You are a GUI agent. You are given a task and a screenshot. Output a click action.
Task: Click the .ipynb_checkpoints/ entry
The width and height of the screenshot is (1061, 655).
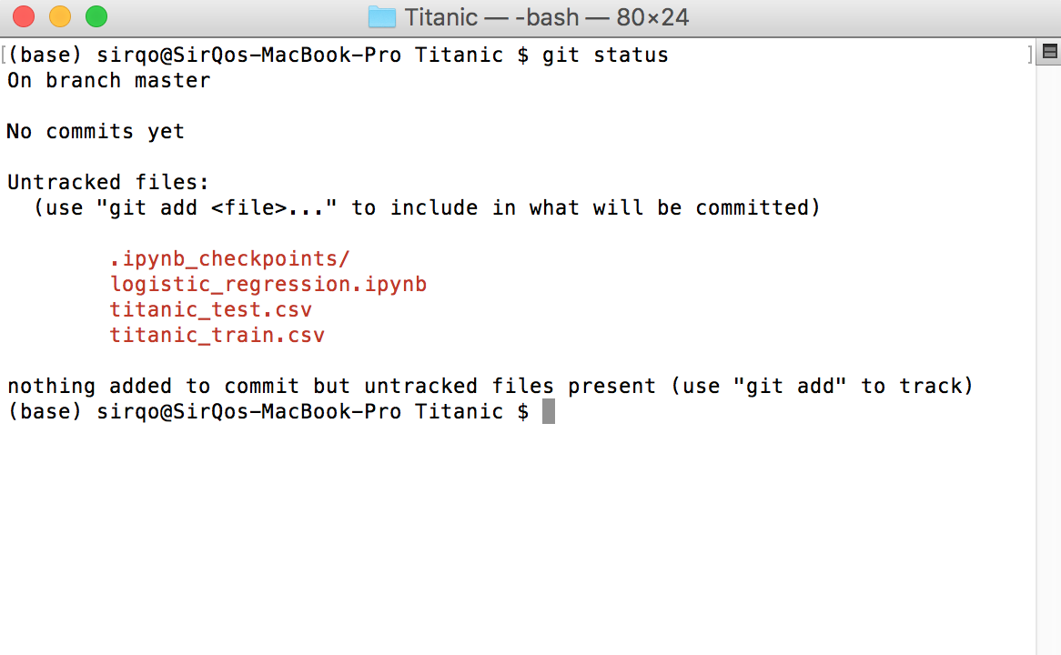pos(229,258)
